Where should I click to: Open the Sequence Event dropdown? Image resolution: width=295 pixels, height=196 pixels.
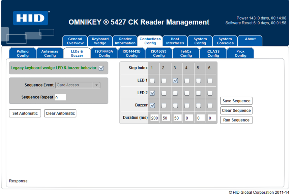pyautogui.click(x=78, y=85)
